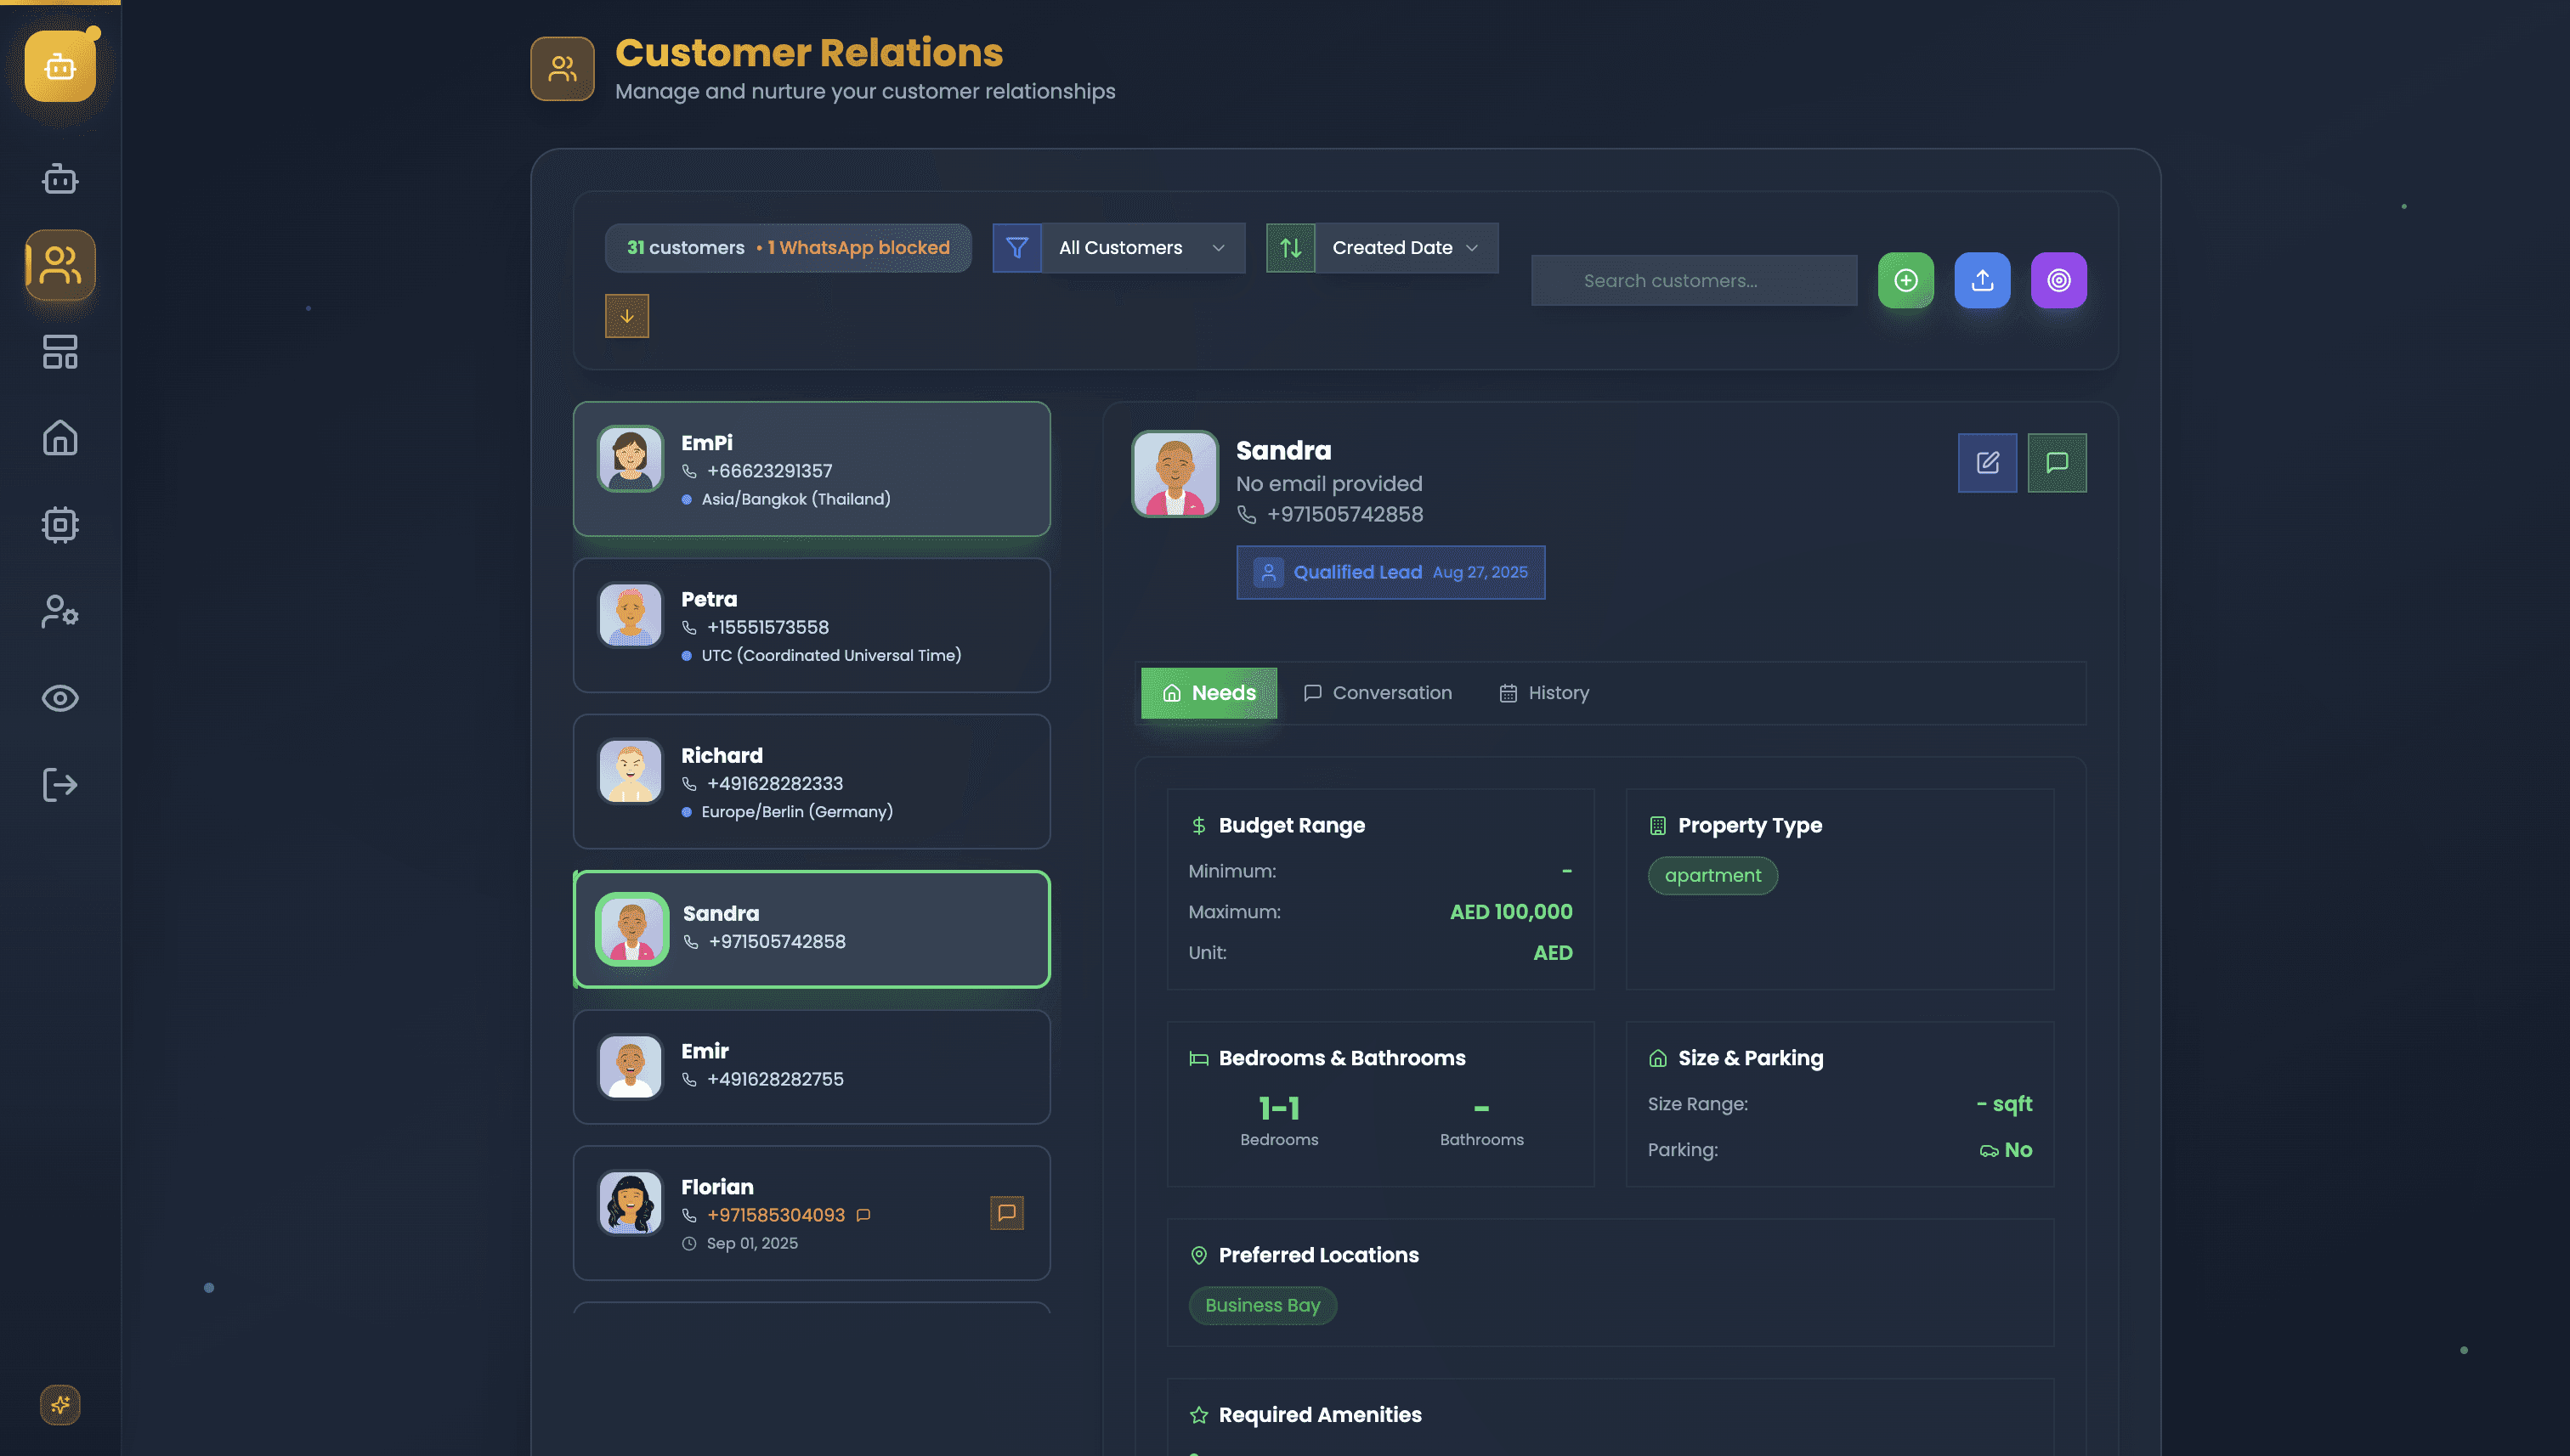
Task: Click the home icon in sidebar
Action: tap(60, 438)
